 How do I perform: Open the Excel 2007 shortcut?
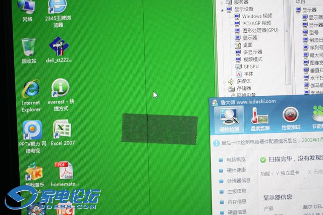tap(63, 133)
